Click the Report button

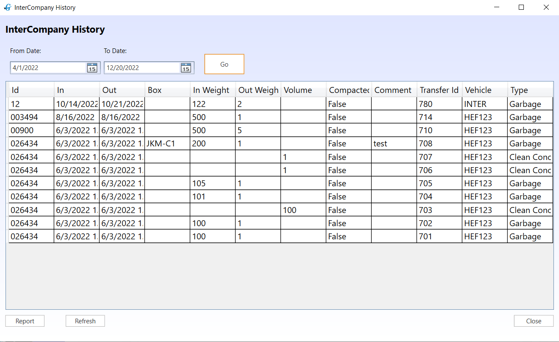[25, 321]
